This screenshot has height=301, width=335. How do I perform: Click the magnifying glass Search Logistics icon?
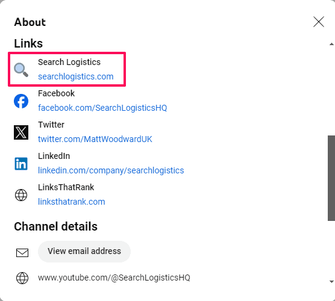[x=21, y=70]
